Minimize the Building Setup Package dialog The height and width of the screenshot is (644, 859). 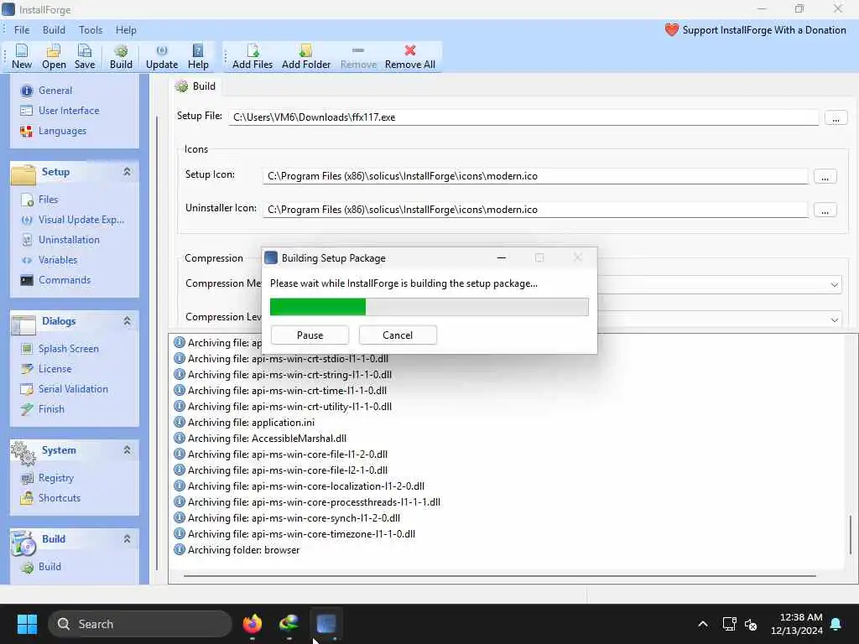click(x=502, y=258)
